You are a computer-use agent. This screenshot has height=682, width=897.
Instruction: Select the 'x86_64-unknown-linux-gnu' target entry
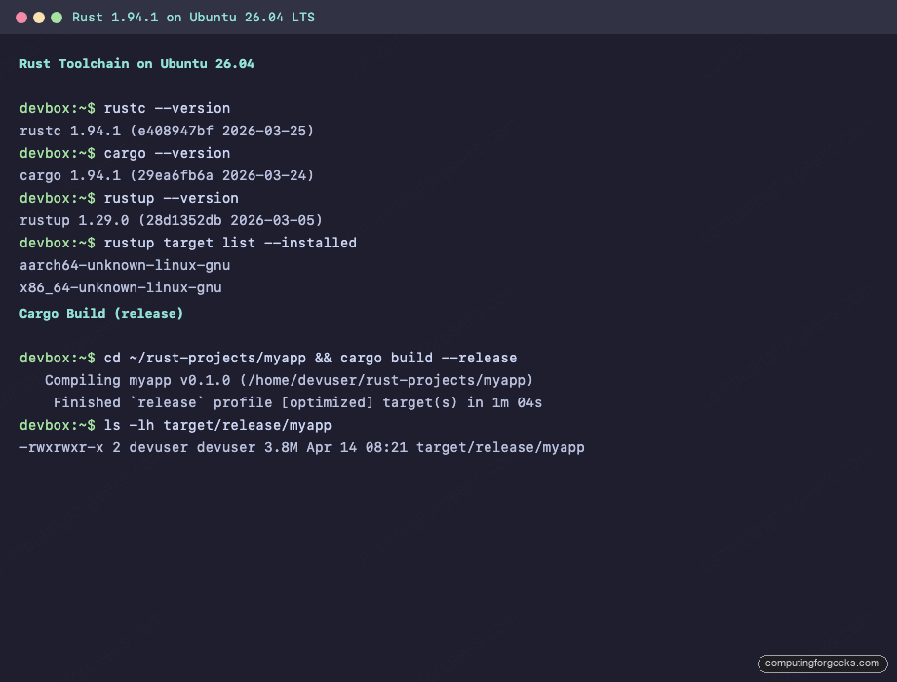point(120,287)
